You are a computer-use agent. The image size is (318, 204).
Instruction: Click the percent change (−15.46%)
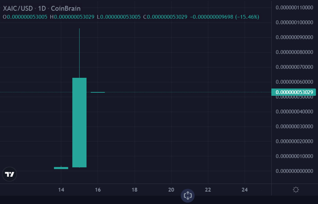(x=247, y=17)
